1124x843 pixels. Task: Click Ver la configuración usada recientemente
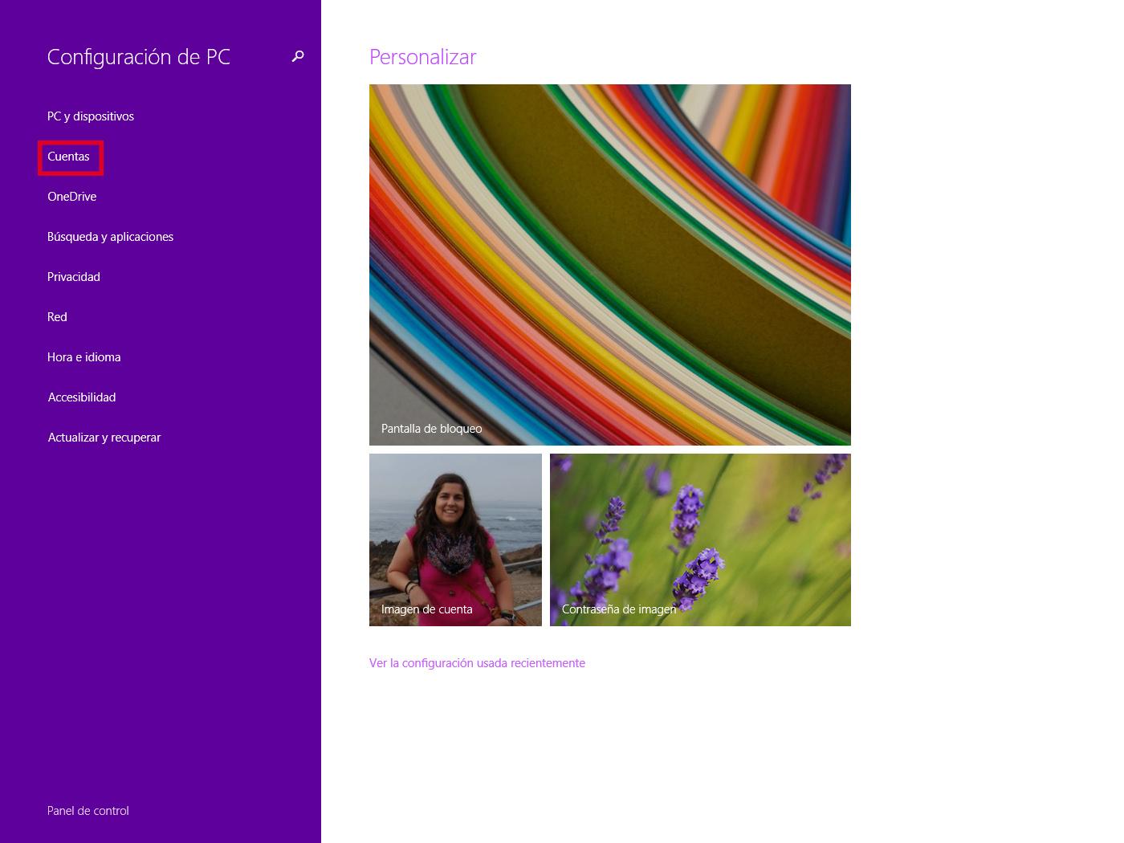point(477,663)
